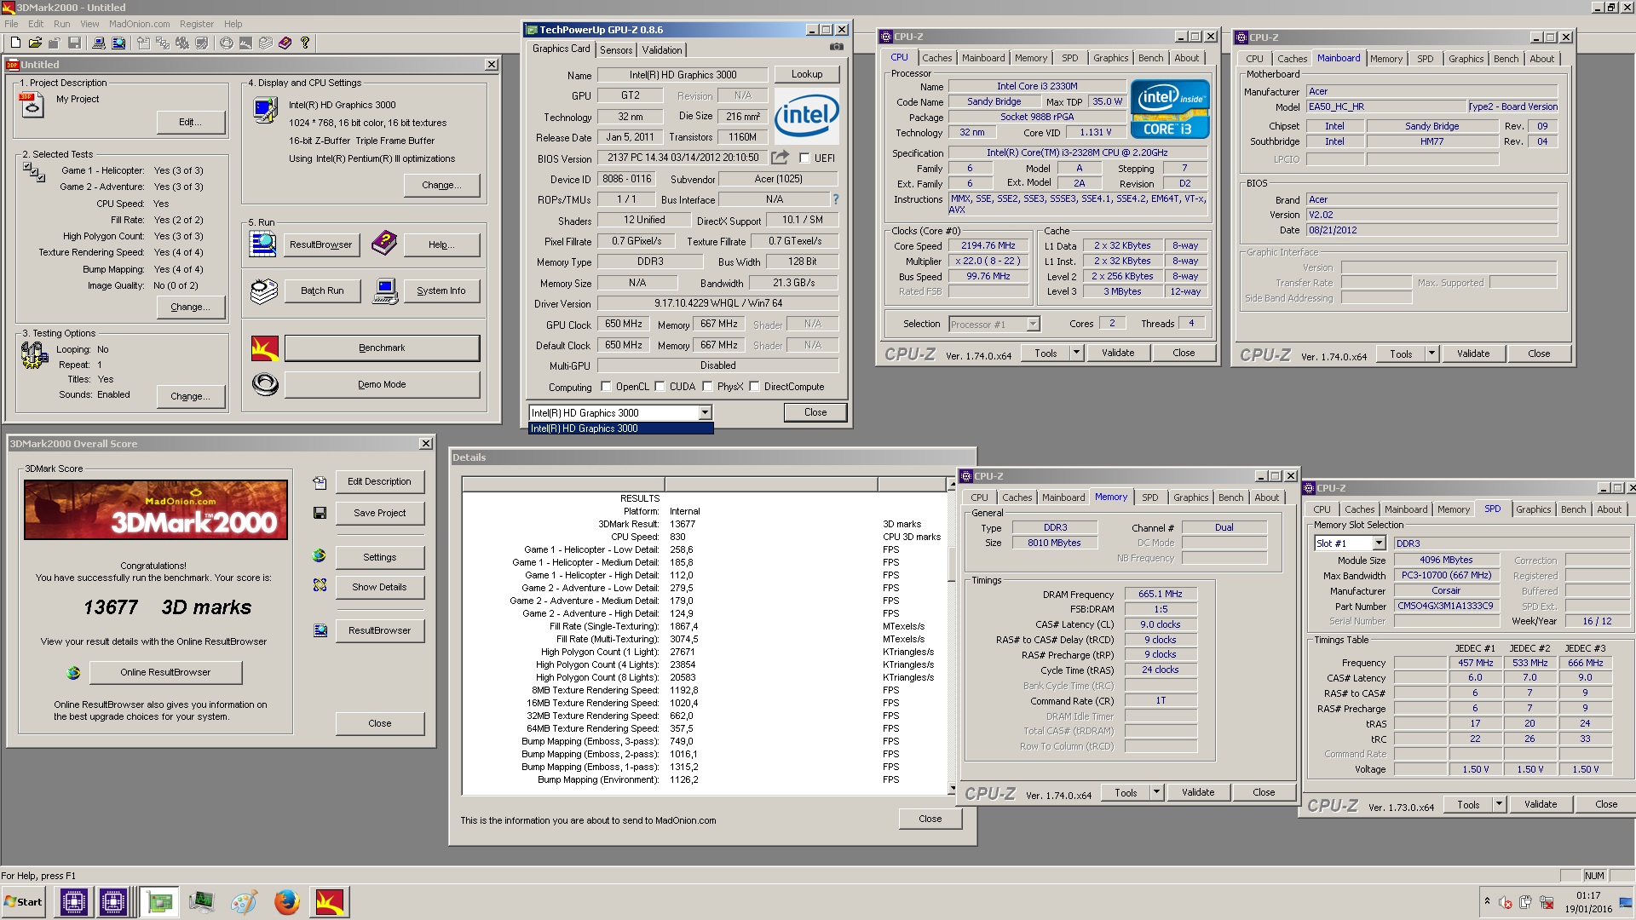1636x920 pixels.
Task: Click the Batch Run stack icon
Action: point(263,291)
